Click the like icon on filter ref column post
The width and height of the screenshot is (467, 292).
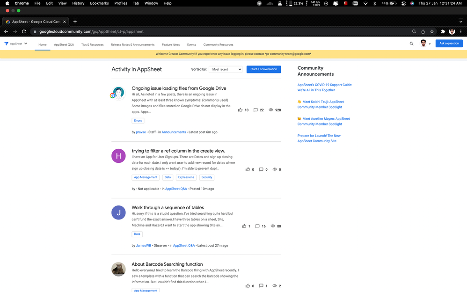[x=248, y=169]
